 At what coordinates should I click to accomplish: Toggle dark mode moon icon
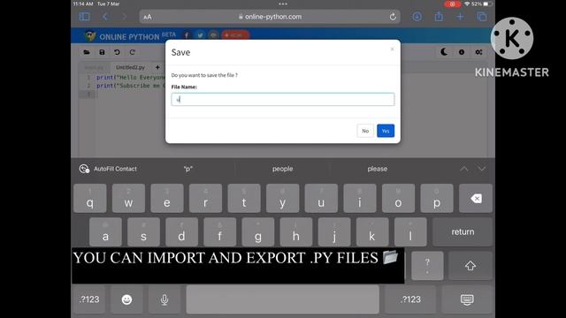(x=444, y=52)
